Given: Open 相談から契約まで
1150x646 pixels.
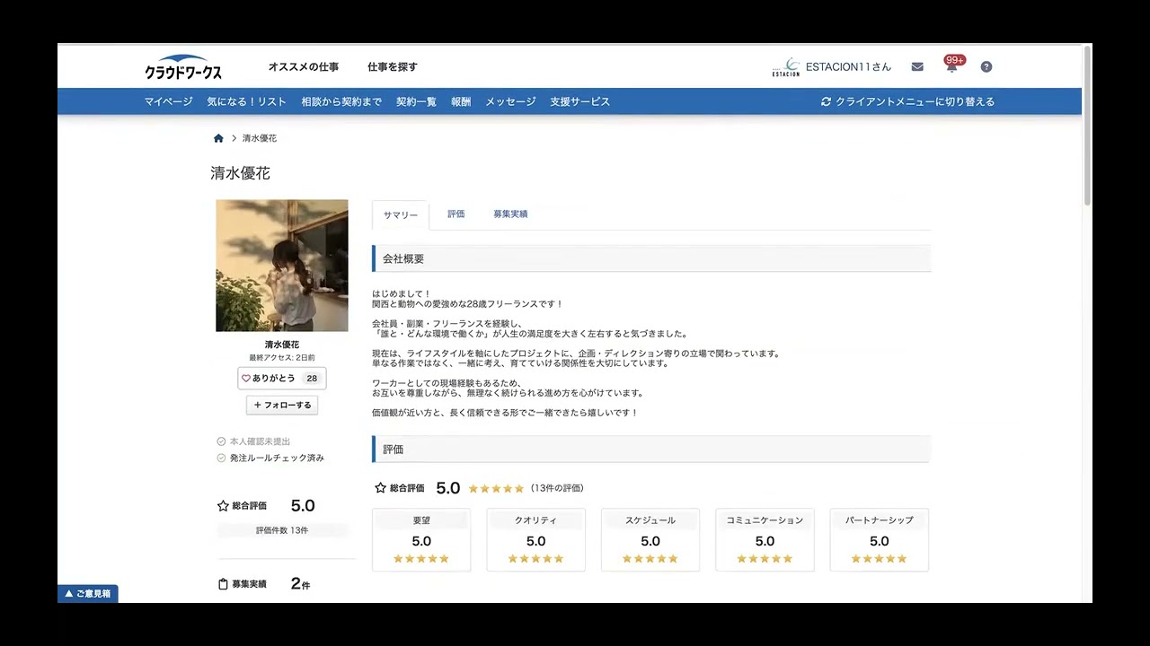Looking at the screenshot, I should click(x=341, y=102).
